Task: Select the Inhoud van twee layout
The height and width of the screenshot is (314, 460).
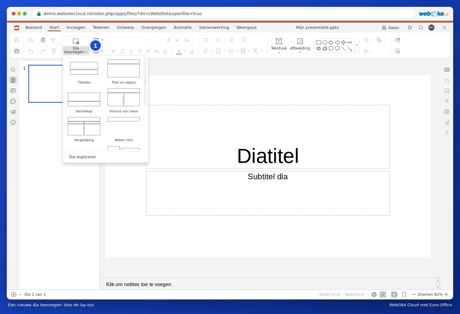Action: 124,101
